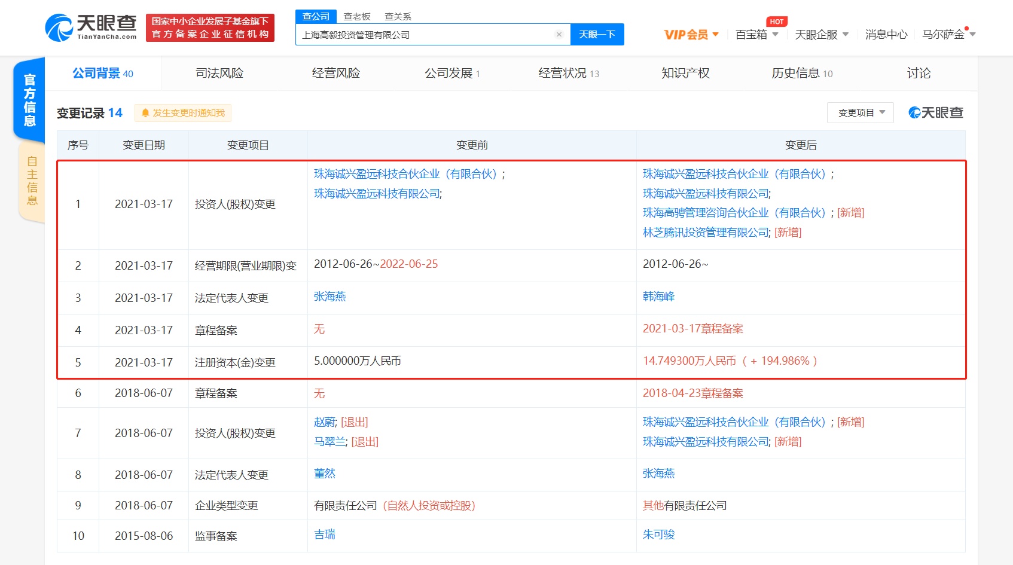
Task: Open the VIP会员 dropdown menu
Action: click(x=691, y=35)
